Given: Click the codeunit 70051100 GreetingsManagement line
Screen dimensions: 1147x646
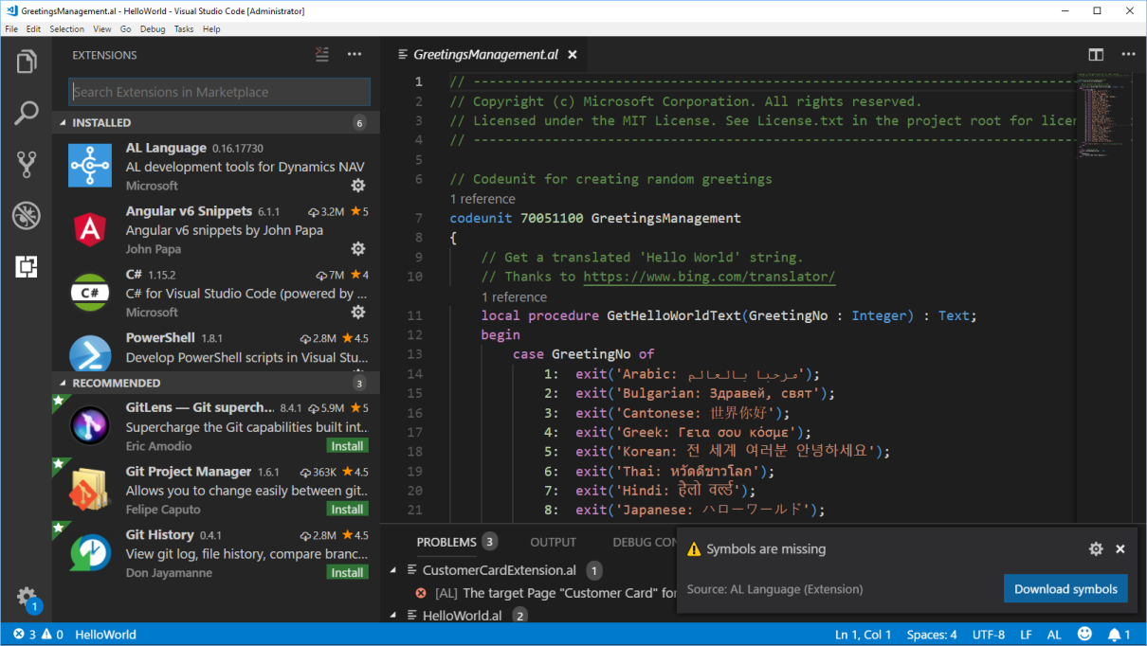Looking at the screenshot, I should coord(595,219).
